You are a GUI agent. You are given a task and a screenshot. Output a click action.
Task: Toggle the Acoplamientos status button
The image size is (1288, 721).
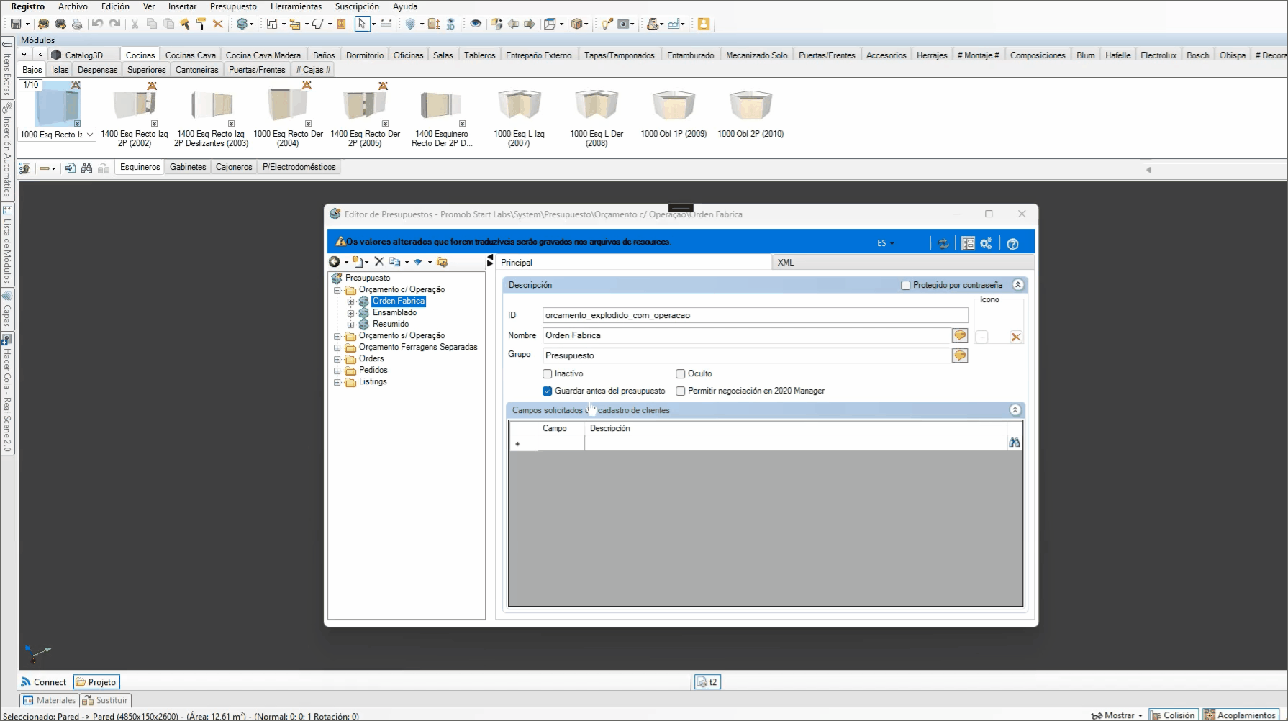[1240, 715]
